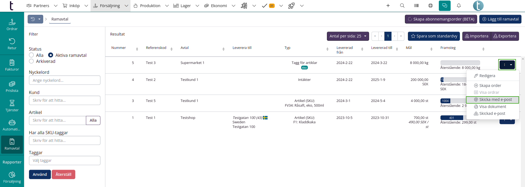Click the Ramavtal breadcrumb tab
The width and height of the screenshot is (525, 187).
click(60, 19)
